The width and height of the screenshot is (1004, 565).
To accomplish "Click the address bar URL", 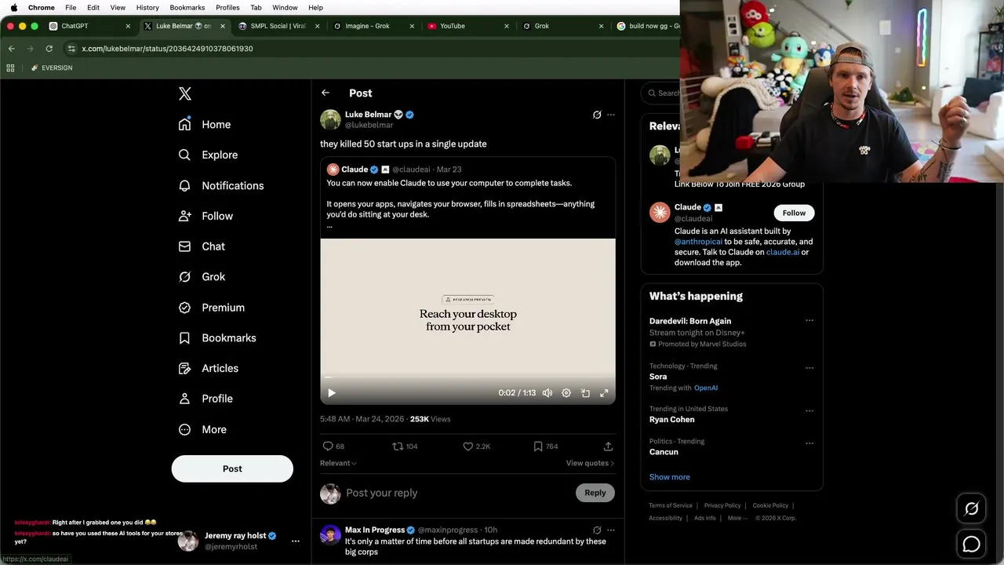I will pyautogui.click(x=167, y=49).
